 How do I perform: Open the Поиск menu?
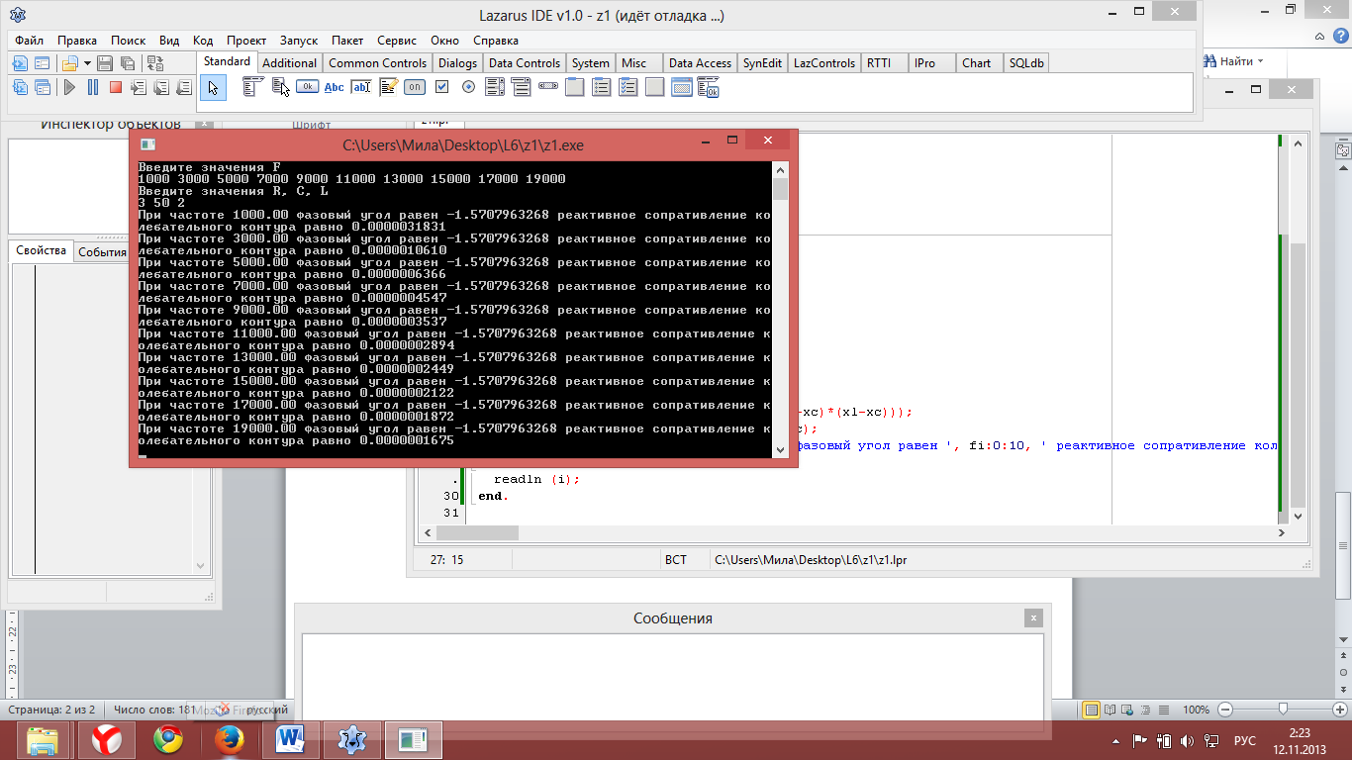(129, 41)
